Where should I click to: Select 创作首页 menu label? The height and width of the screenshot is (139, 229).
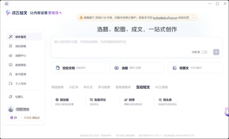pyautogui.click(x=21, y=37)
